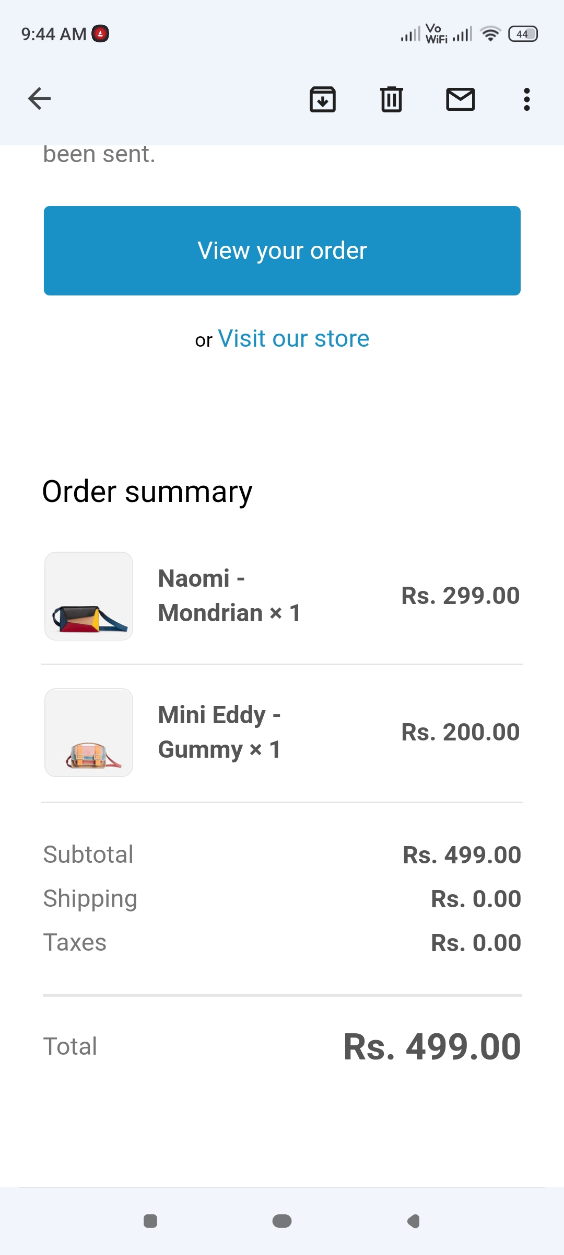Tap the Android recent apps square

(150, 1221)
